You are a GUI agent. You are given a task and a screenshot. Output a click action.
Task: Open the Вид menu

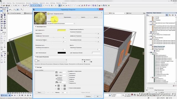[14, 3]
